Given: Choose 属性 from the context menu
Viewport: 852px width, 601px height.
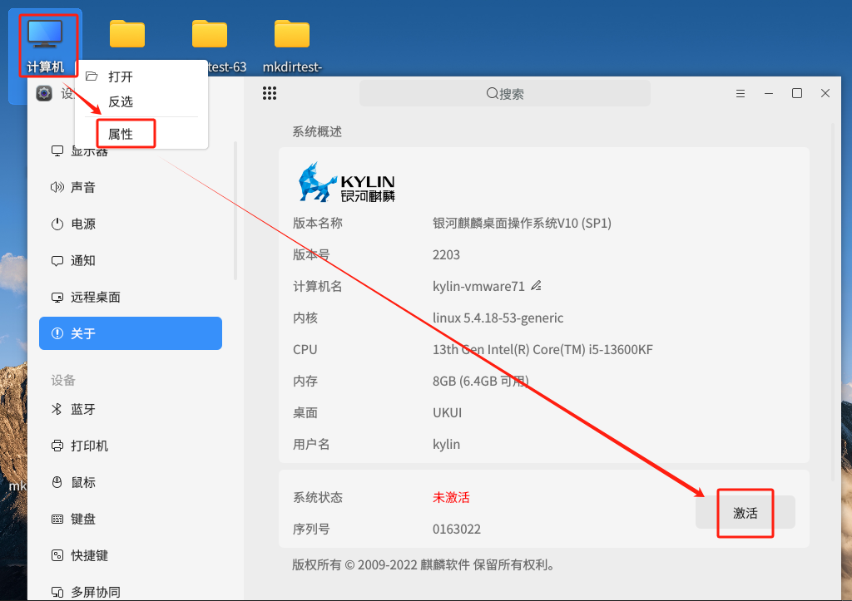Looking at the screenshot, I should (121, 134).
